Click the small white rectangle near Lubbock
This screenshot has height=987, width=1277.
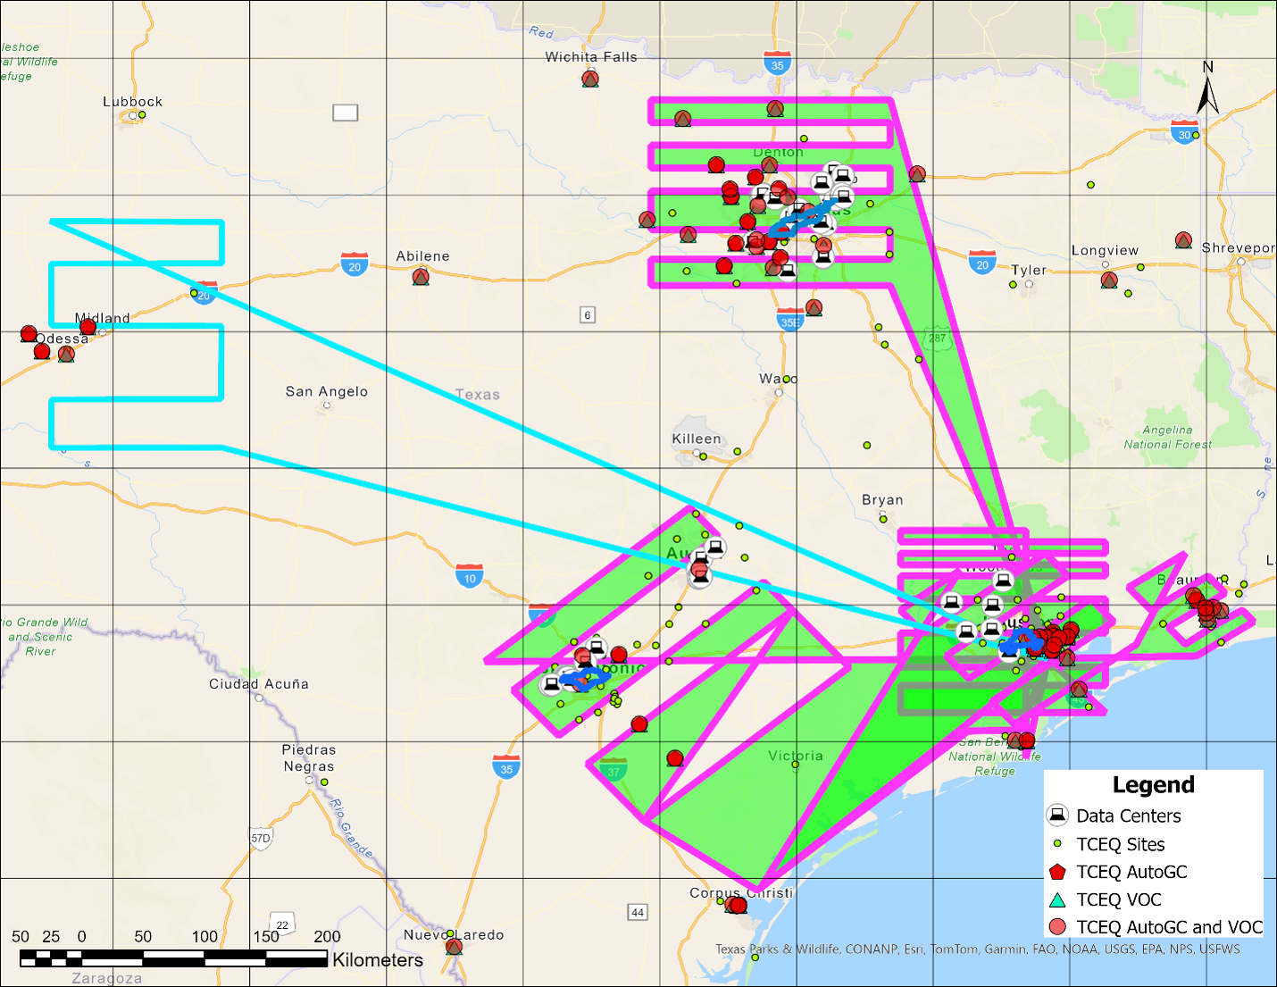(x=346, y=113)
